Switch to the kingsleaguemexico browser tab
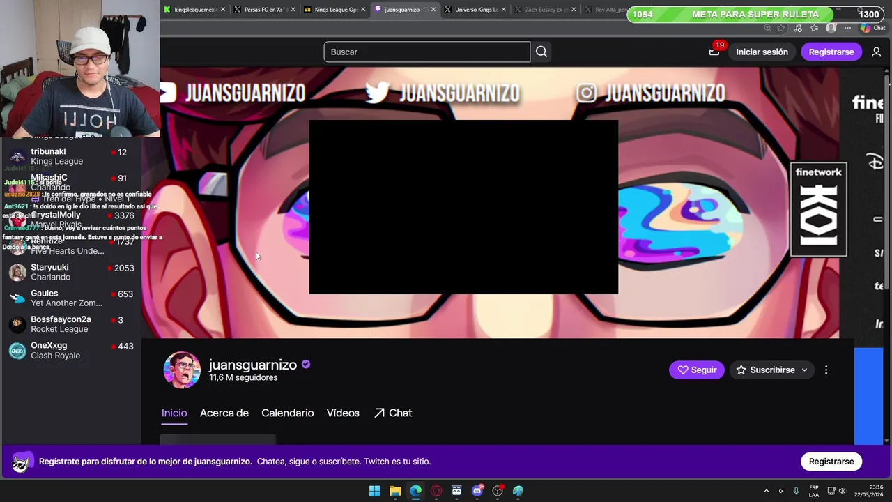Screen dimensions: 892x502 coord(194,10)
